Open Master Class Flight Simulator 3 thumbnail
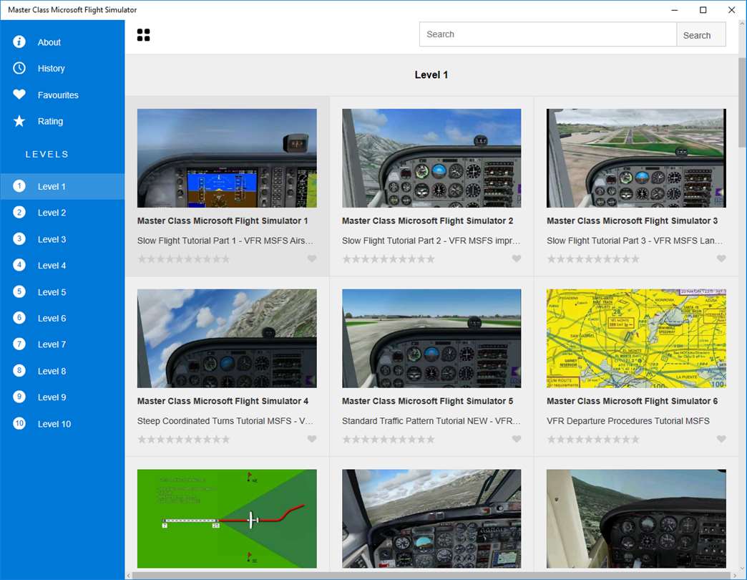 coord(637,158)
